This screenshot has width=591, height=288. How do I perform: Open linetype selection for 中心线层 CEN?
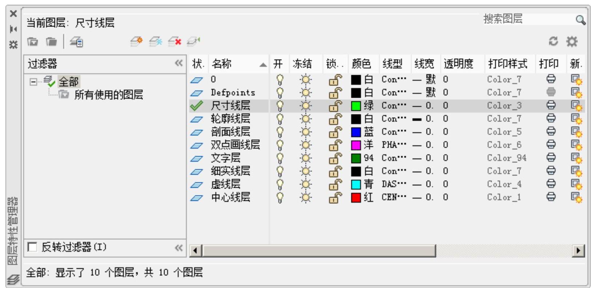pos(394,197)
